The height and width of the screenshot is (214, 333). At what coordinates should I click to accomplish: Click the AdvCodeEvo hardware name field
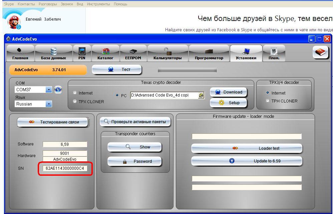[x=65, y=159]
